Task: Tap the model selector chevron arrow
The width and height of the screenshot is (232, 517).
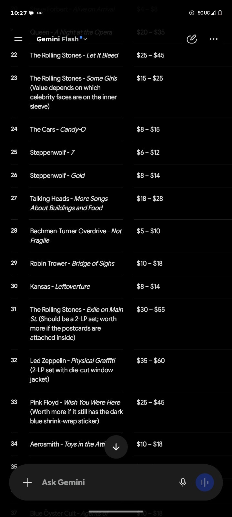Action: pos(85,39)
